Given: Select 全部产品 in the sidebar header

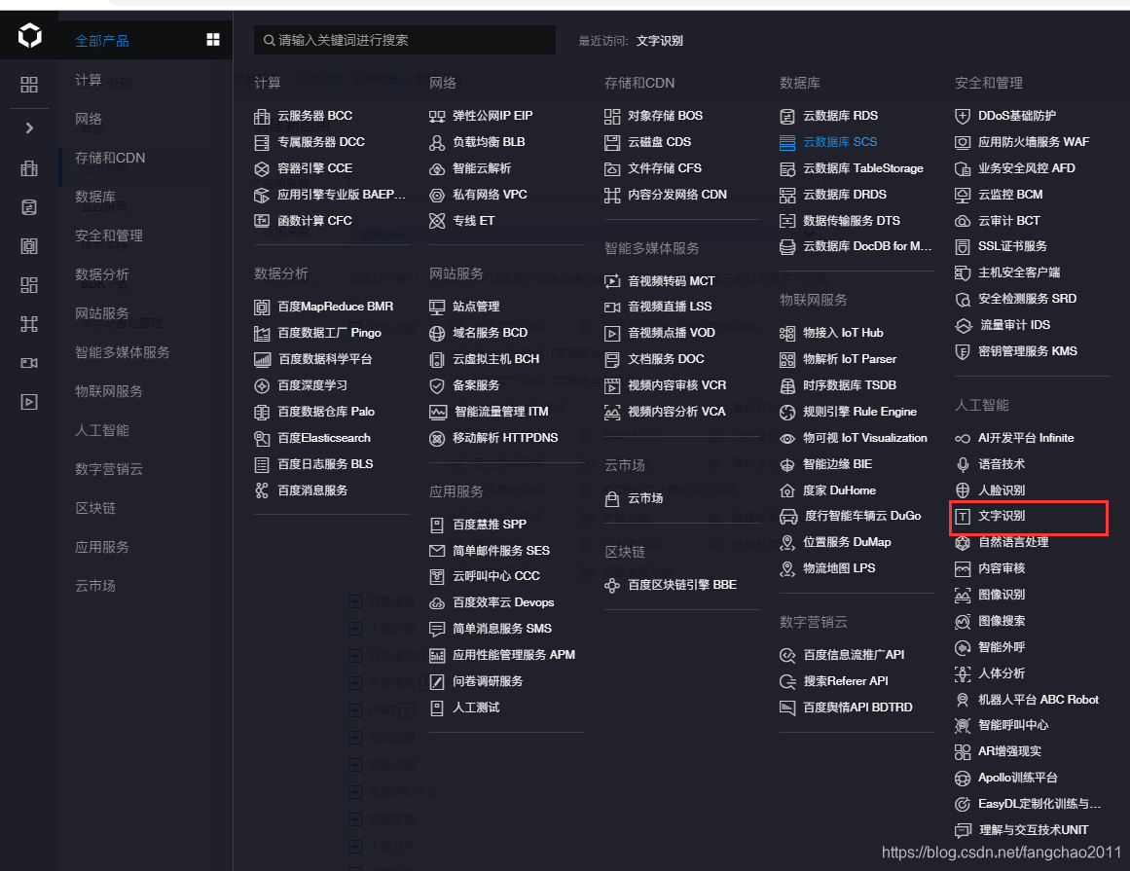Looking at the screenshot, I should (102, 40).
